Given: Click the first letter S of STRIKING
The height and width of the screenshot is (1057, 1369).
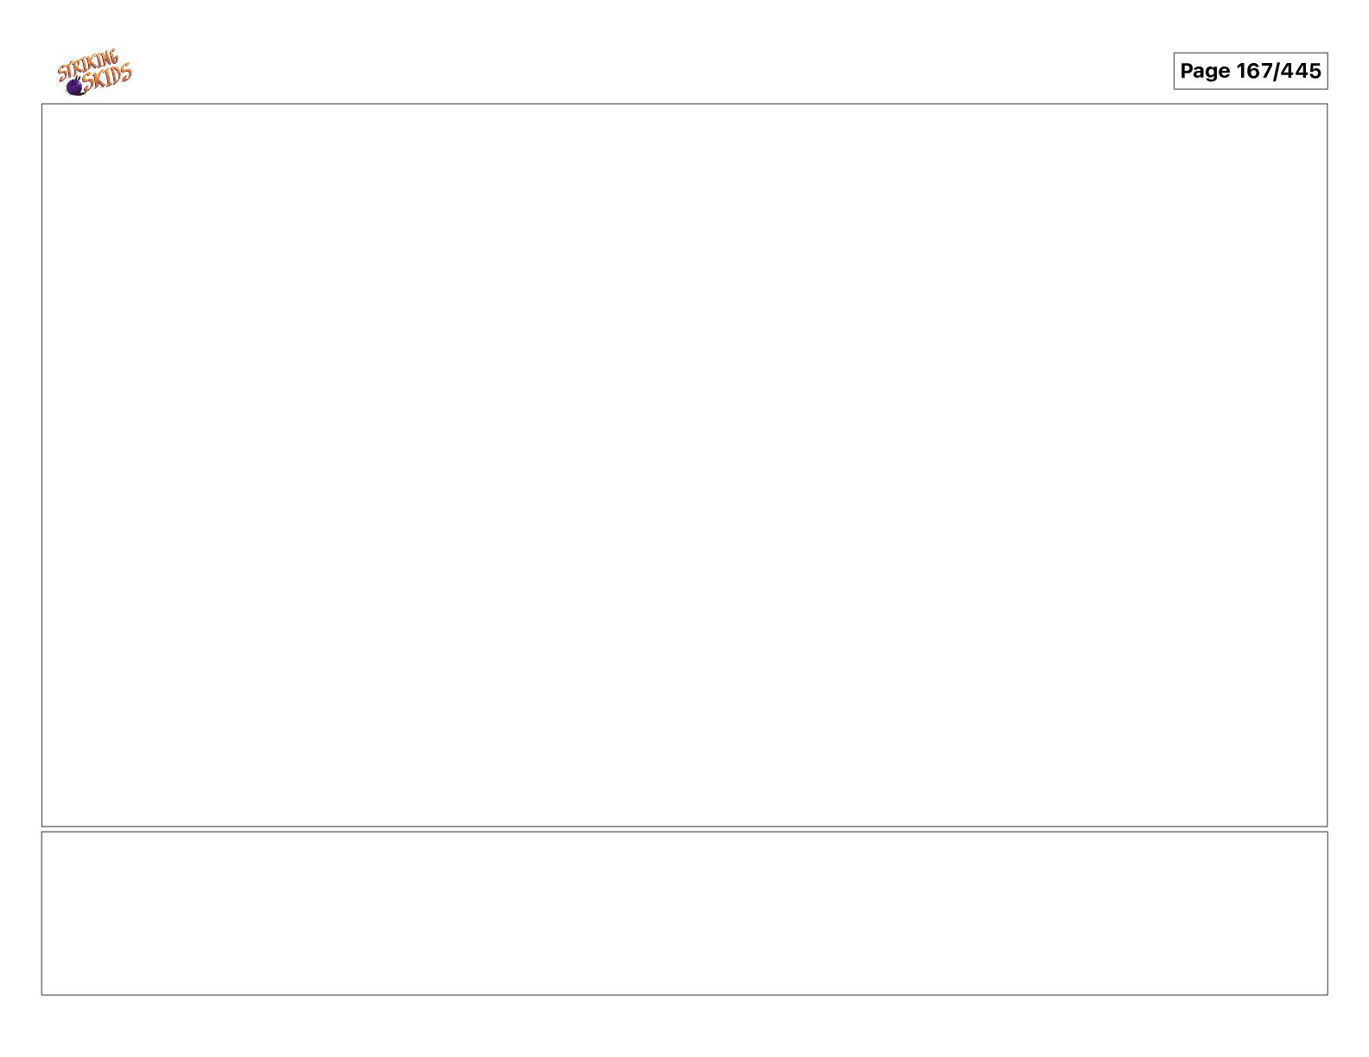Looking at the screenshot, I should (x=62, y=73).
